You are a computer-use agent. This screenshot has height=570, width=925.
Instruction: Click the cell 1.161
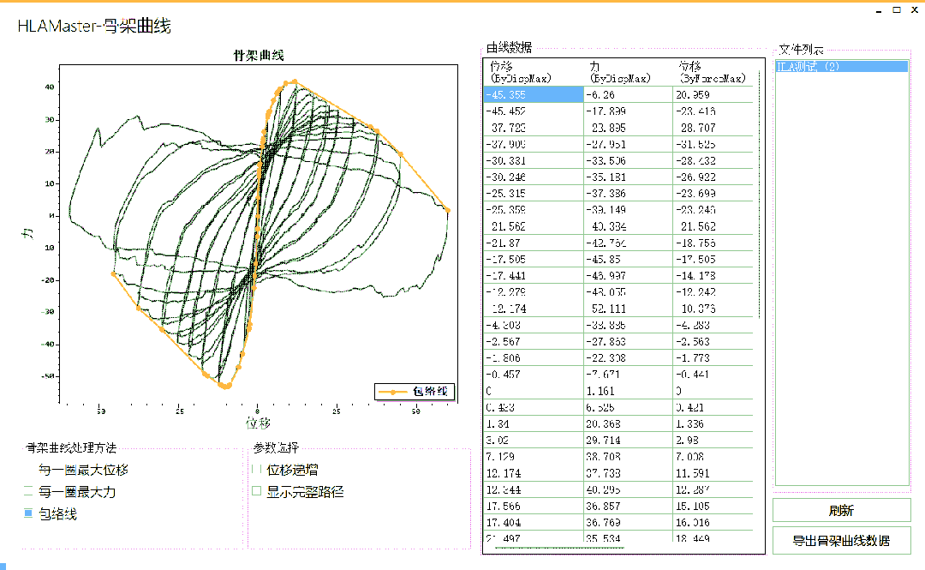(629, 391)
